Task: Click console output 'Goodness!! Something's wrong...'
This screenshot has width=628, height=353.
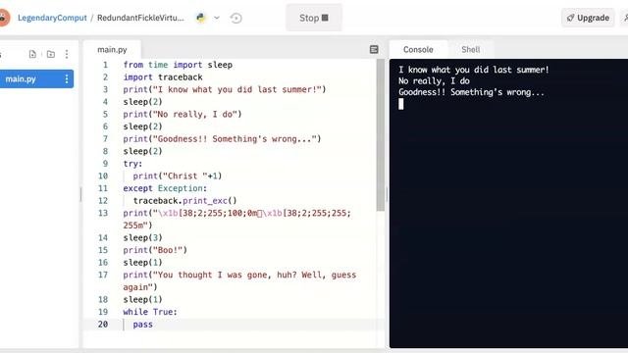Action: (471, 92)
